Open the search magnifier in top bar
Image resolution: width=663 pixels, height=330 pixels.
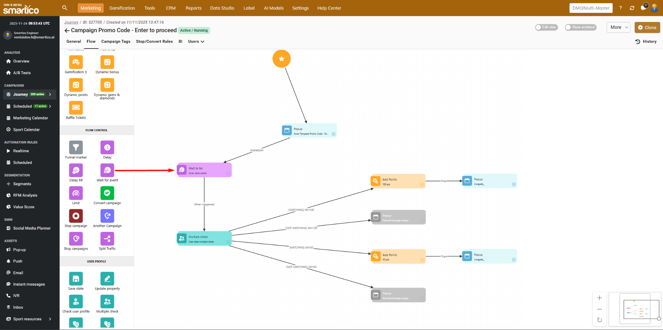coord(65,8)
